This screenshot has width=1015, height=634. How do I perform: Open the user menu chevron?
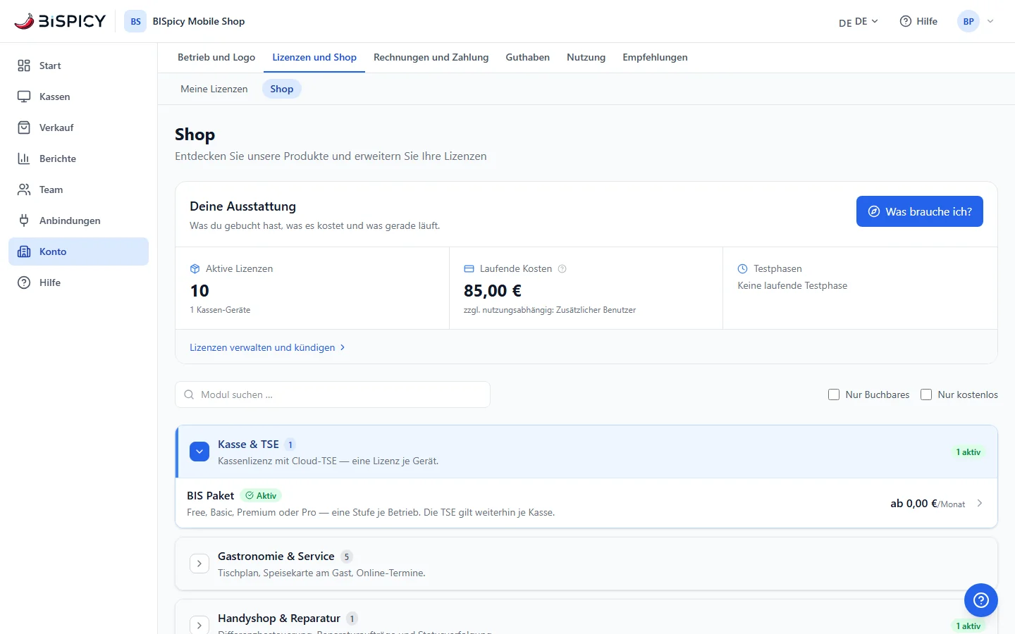pos(990,21)
